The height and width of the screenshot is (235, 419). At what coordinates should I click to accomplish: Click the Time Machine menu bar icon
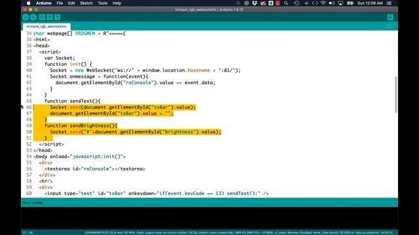click(x=297, y=3)
